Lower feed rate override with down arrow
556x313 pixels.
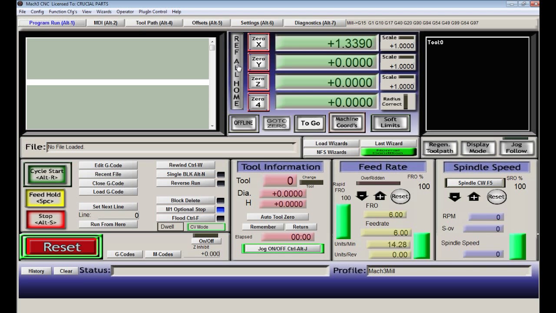pos(362,196)
